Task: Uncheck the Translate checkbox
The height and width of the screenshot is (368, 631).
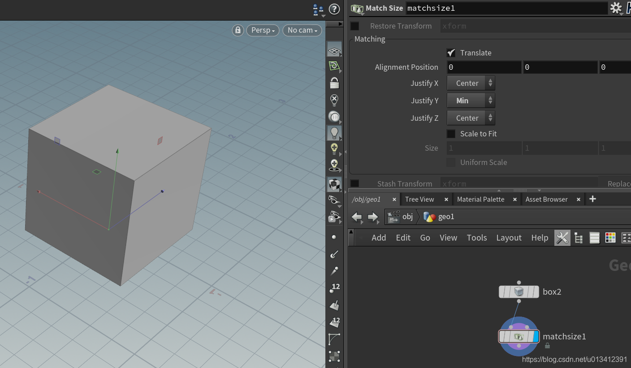Action: [451, 53]
